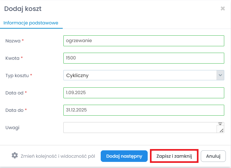Focus the Kwota field showing 1500
Screen dimensions: 231x168
[143, 58]
